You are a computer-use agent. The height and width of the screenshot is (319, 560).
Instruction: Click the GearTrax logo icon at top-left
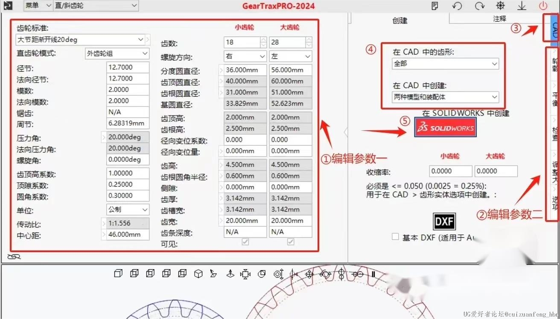pyautogui.click(x=8, y=6)
